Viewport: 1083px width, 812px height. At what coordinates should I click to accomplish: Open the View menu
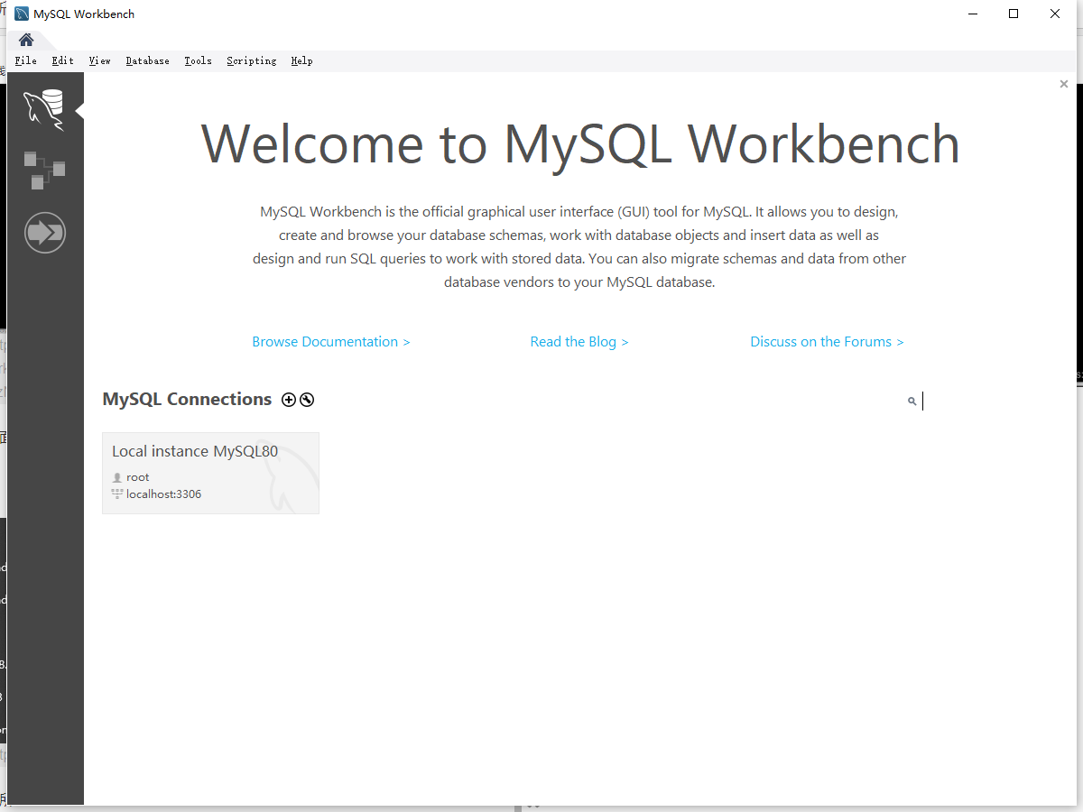99,60
